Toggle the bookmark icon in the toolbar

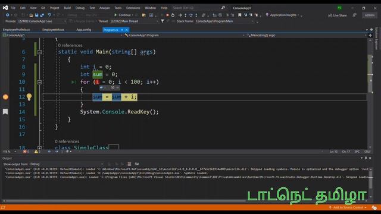pyautogui.click(x=240, y=15)
